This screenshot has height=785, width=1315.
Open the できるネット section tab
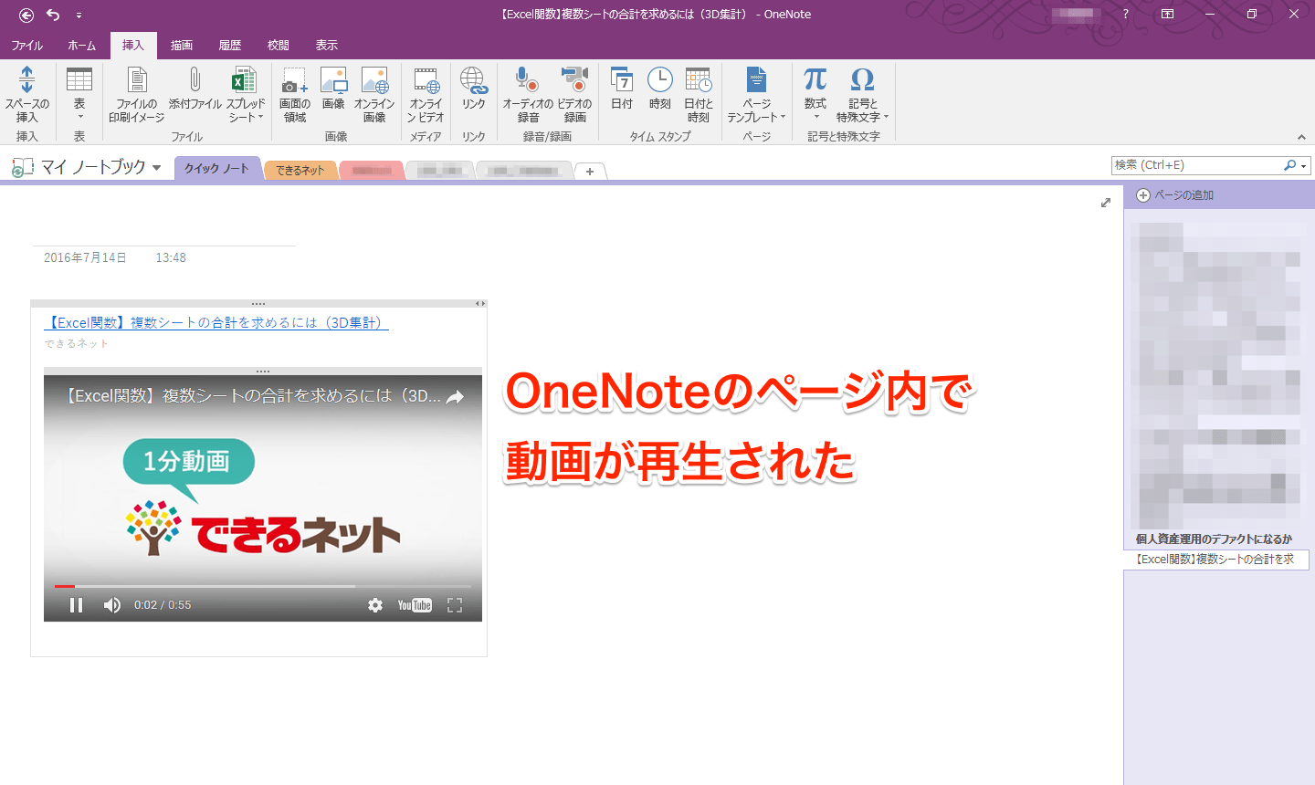click(300, 170)
